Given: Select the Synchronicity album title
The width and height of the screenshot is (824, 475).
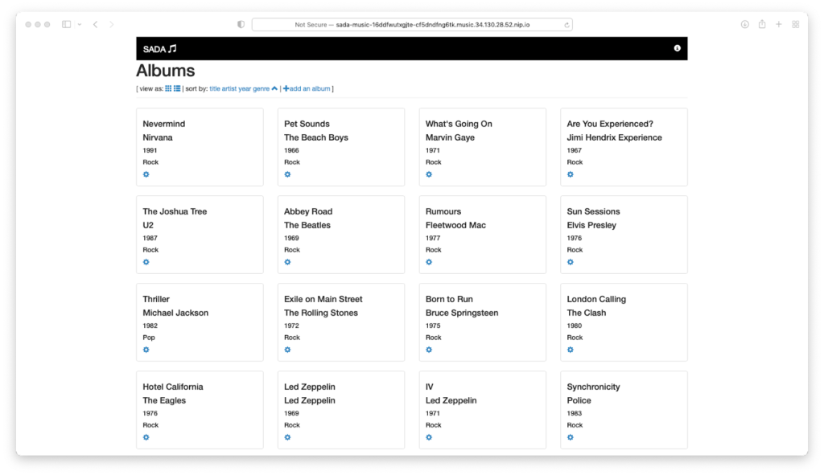Looking at the screenshot, I should pyautogui.click(x=593, y=387).
